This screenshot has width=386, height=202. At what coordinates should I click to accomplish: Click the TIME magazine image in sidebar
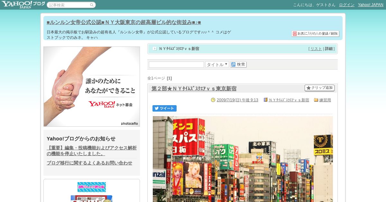click(92, 199)
